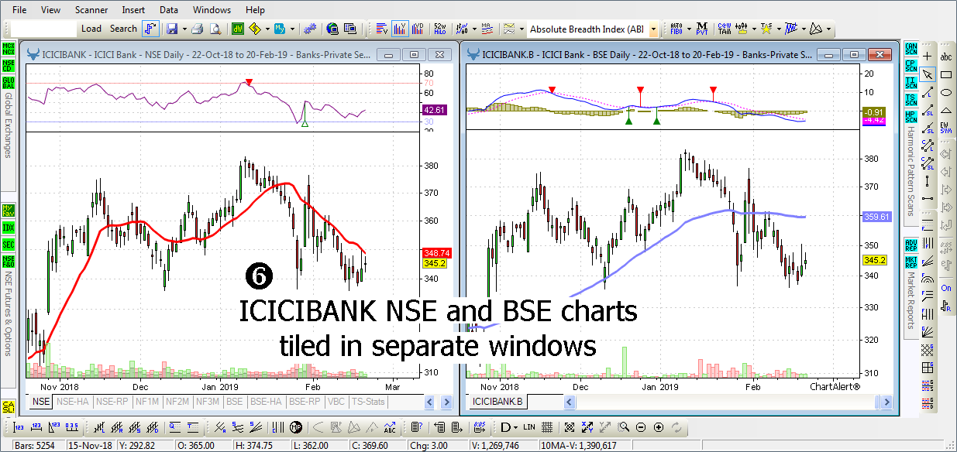The width and height of the screenshot is (957, 452).
Task: Select the ellipse drawing tool
Action: click(946, 93)
